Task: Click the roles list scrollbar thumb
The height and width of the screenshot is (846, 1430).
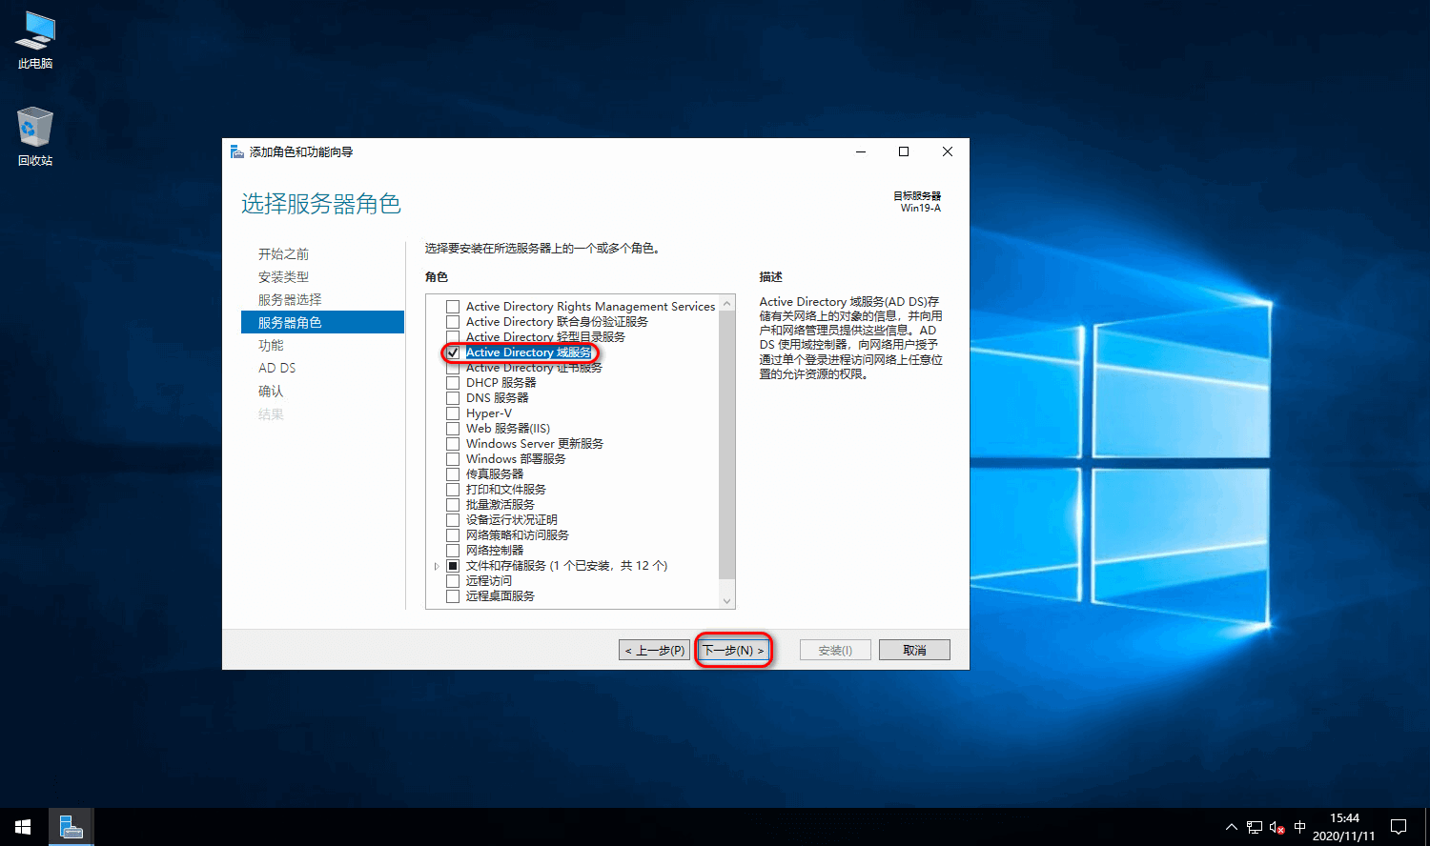Action: (727, 444)
